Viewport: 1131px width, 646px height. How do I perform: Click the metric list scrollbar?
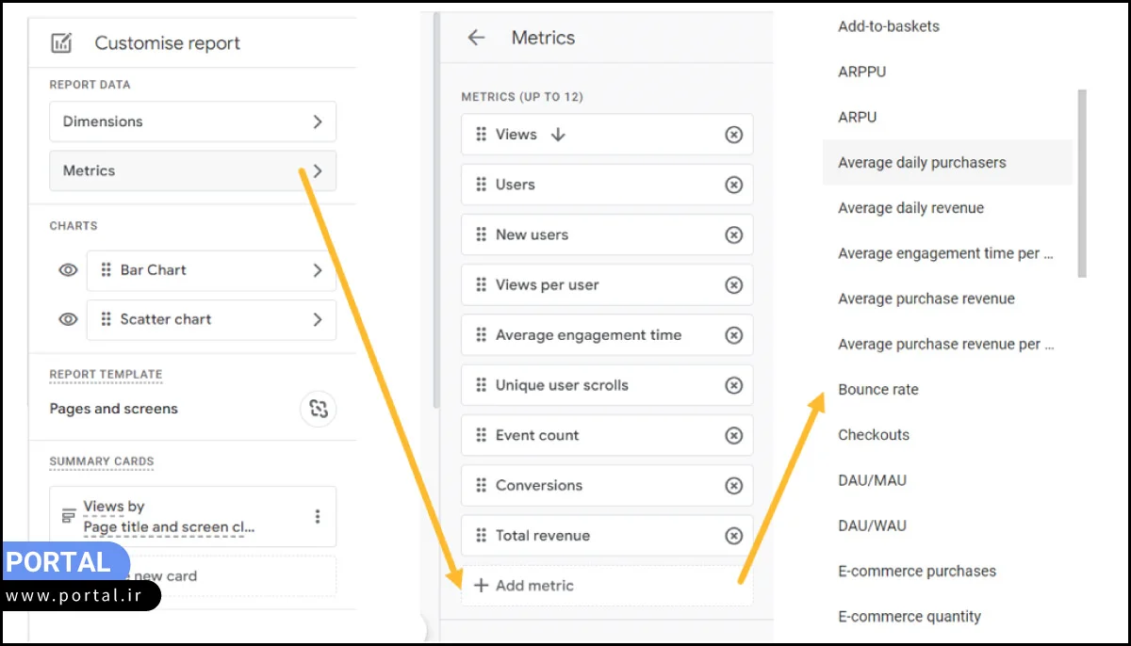click(x=1082, y=184)
